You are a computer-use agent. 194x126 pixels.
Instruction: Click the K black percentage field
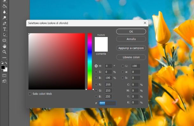[135, 102]
